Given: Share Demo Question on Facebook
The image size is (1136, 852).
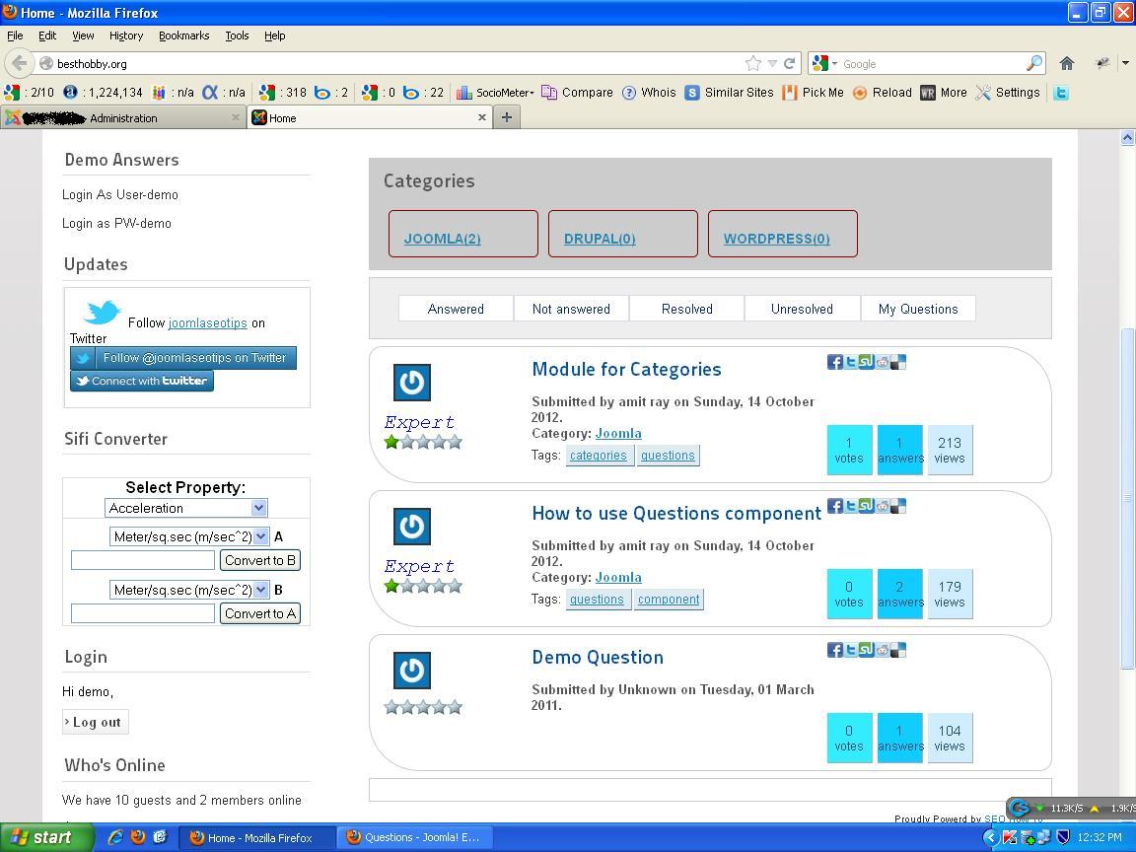Looking at the screenshot, I should 834,650.
